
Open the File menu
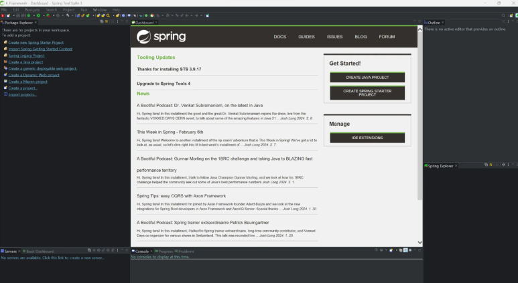tap(4, 10)
